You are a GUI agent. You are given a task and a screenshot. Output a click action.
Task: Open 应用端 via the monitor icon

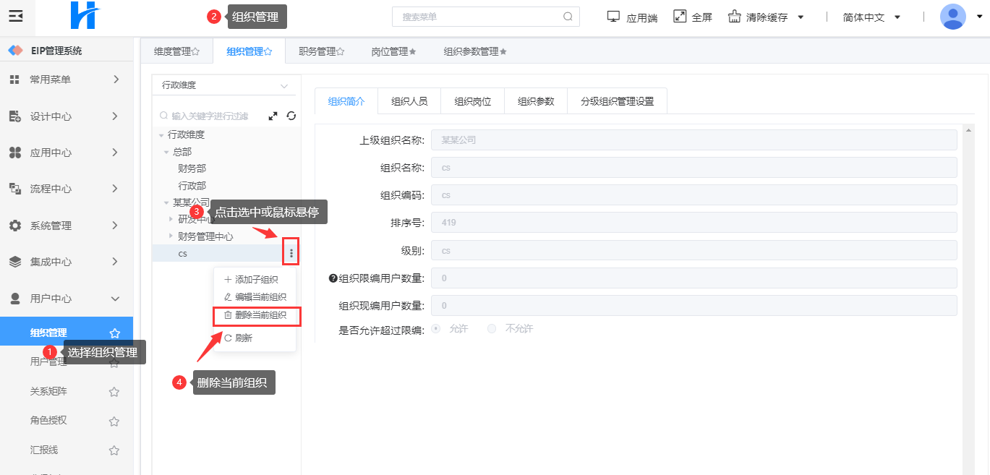pyautogui.click(x=614, y=17)
